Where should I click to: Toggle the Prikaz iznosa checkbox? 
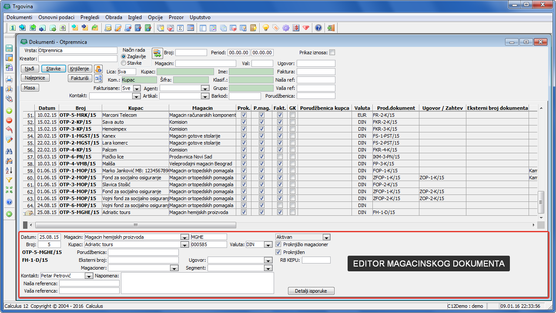tap(332, 53)
